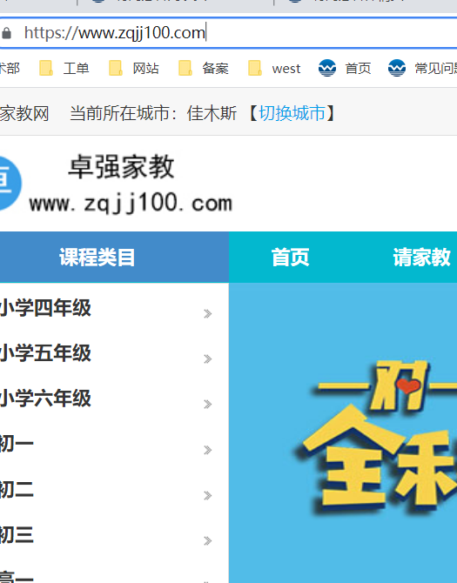457x583 pixels.
Task: Click the 卓强家教 site title
Action: coord(121,167)
